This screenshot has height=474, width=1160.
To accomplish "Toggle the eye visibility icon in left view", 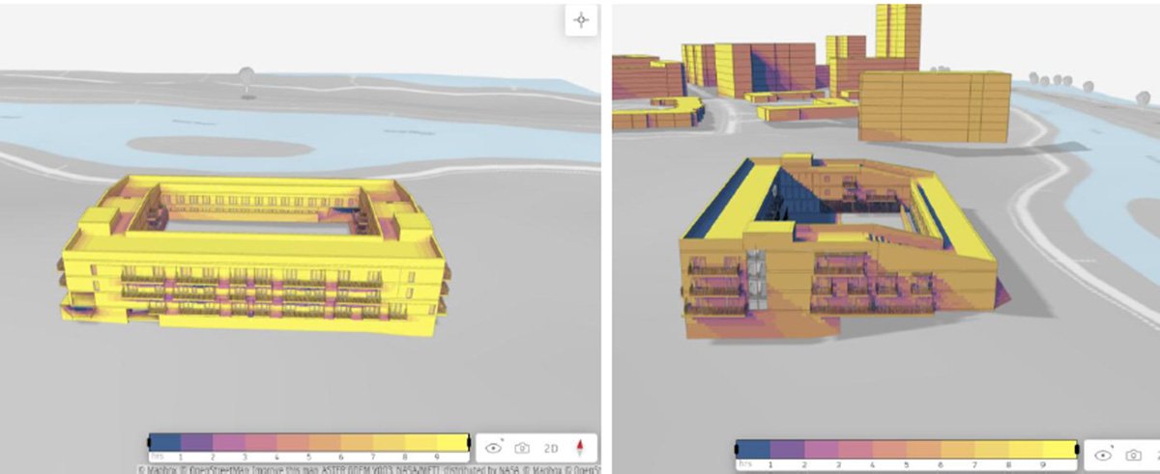I will (x=496, y=447).
